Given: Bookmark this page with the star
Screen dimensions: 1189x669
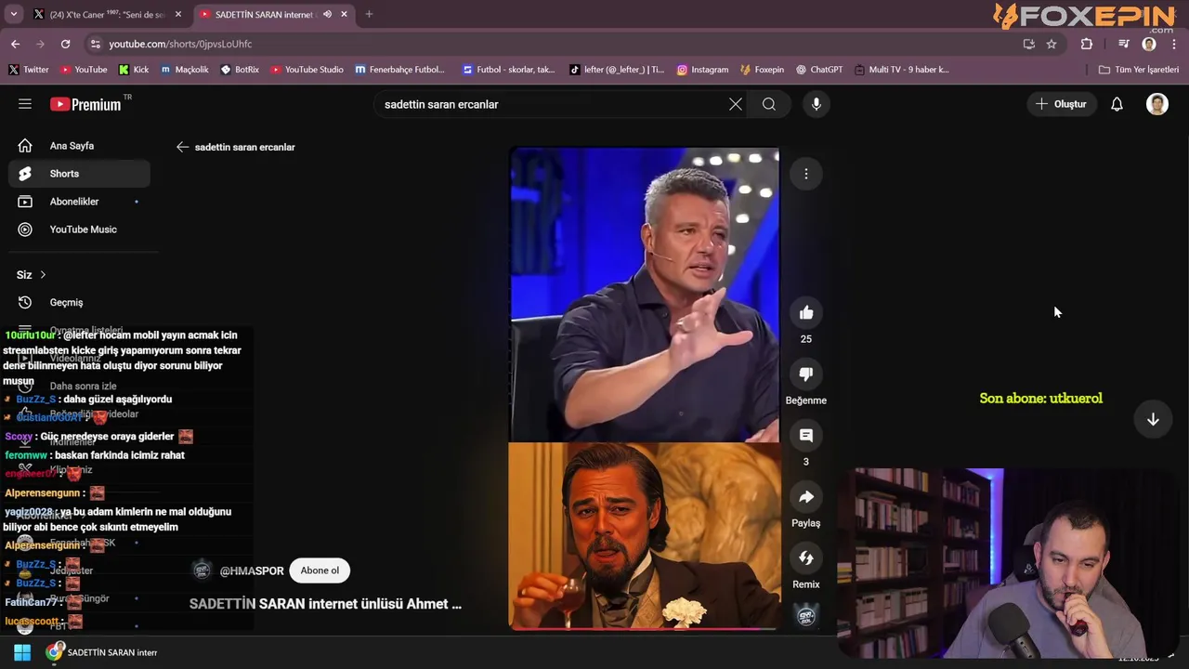Looking at the screenshot, I should (1052, 44).
